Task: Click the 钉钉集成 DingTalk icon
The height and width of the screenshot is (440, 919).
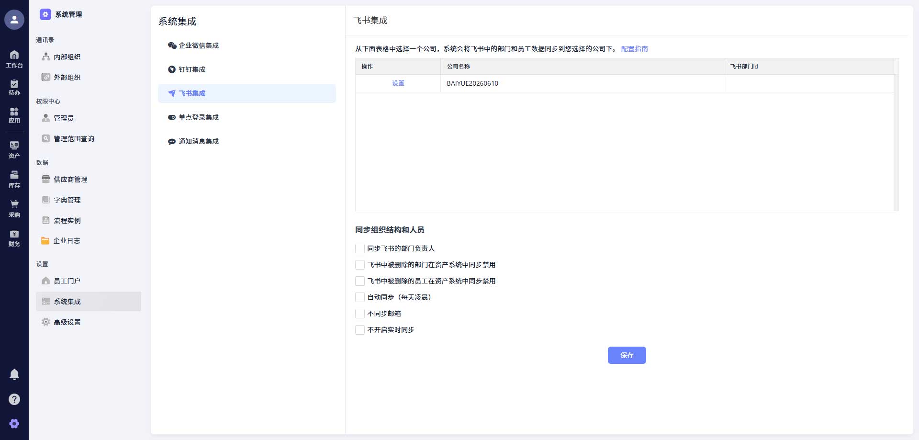Action: pos(172,69)
